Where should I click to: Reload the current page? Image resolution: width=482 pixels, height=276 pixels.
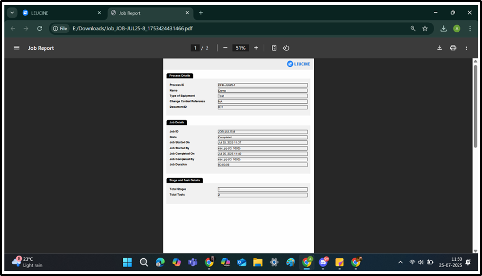[x=40, y=29]
